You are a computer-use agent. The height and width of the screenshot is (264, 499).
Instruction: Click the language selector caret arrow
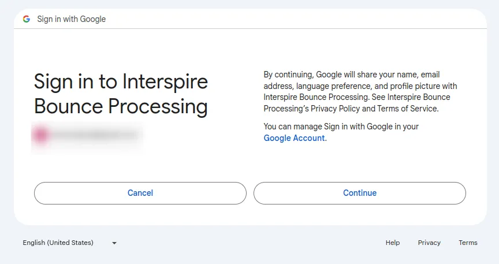pyautogui.click(x=114, y=243)
